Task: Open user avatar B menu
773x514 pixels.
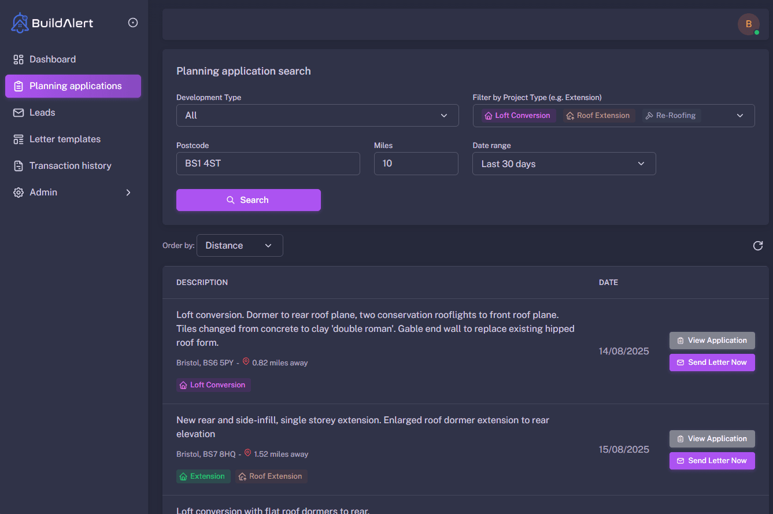Action: (748, 24)
